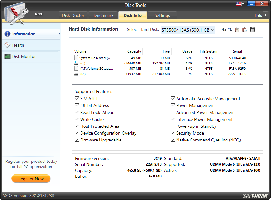Screen dimensions: 271x200
Task: Open the Settings tab
Action: (x=162, y=15)
